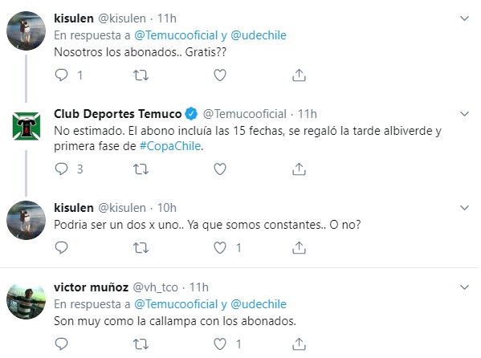Like victor muñoz's tweet about abonados

coord(220,344)
